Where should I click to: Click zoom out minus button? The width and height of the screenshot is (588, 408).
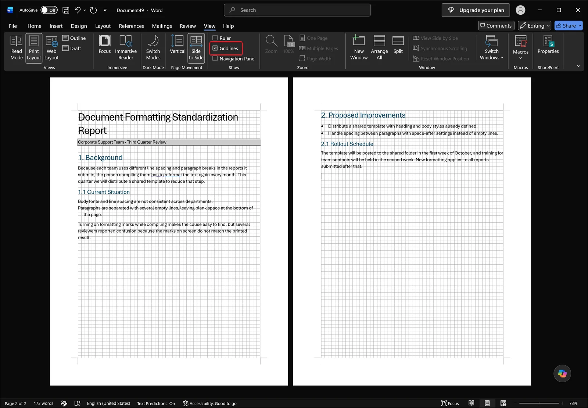click(516, 403)
